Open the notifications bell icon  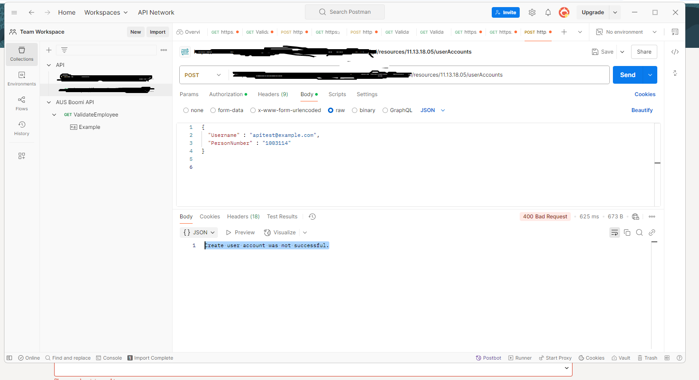click(548, 12)
